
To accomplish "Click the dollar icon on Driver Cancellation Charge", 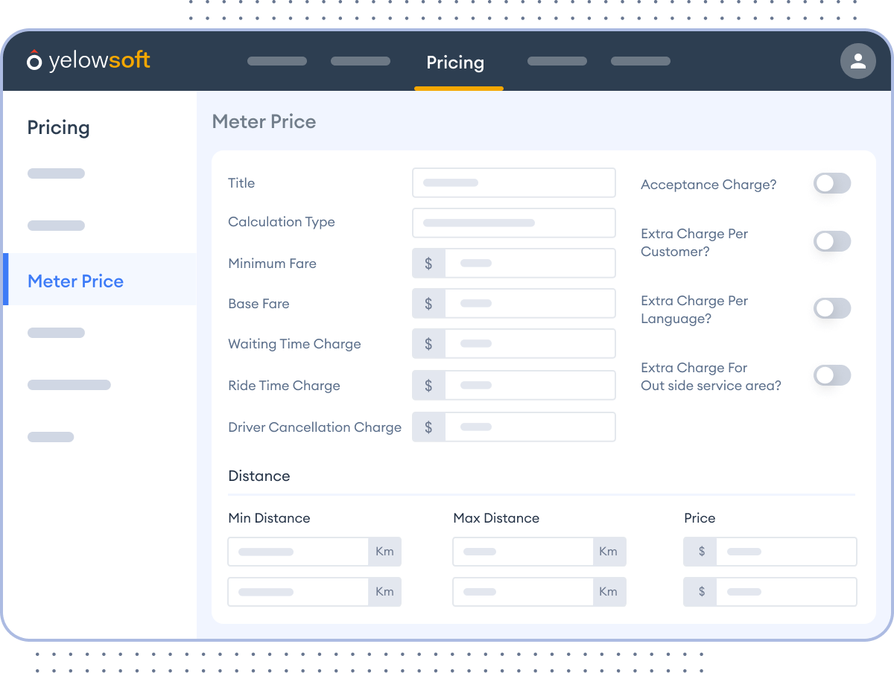I will (x=428, y=427).
